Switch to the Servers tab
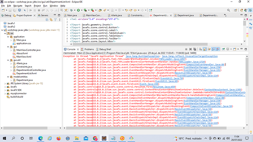This screenshot has width=253, height=142. point(43,15)
